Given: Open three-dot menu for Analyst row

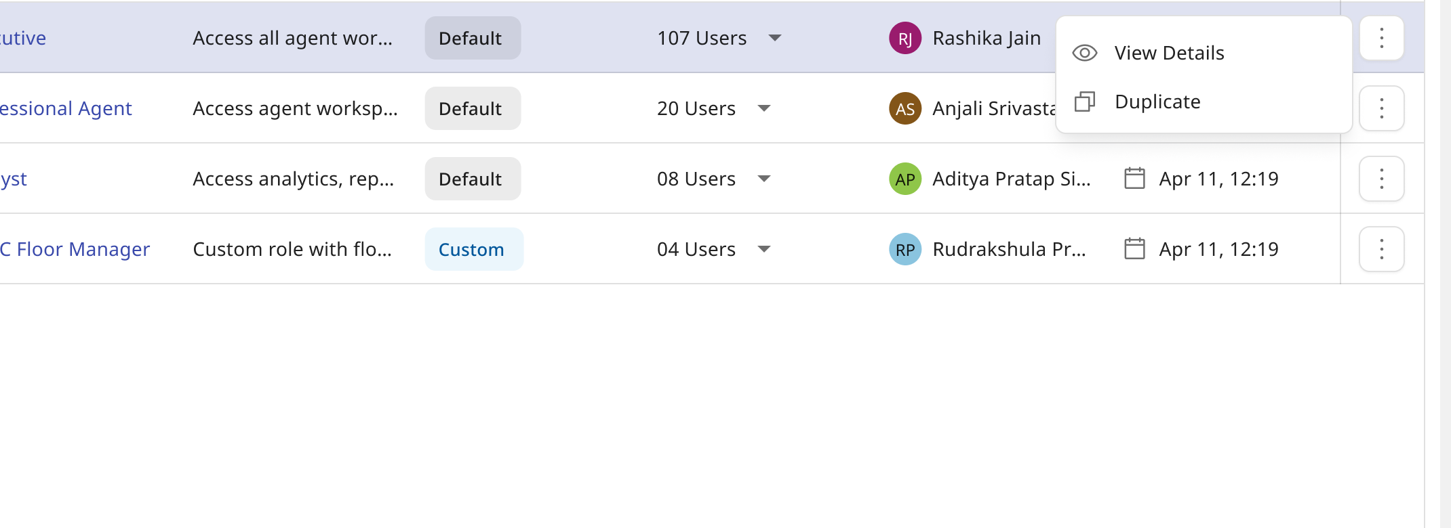Looking at the screenshot, I should click(1381, 179).
